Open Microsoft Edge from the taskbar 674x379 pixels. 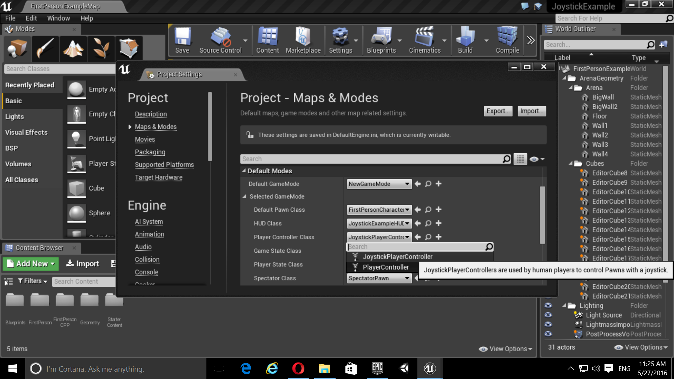(246, 368)
